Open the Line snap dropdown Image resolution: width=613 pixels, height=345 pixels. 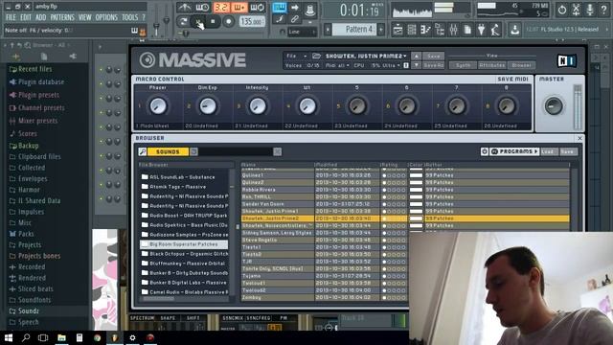(303, 32)
